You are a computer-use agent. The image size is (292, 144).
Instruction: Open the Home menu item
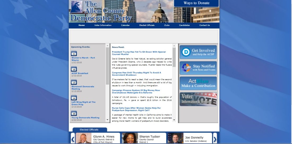81,25
